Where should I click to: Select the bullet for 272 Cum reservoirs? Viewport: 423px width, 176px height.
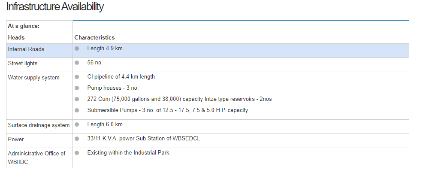pyautogui.click(x=77, y=99)
